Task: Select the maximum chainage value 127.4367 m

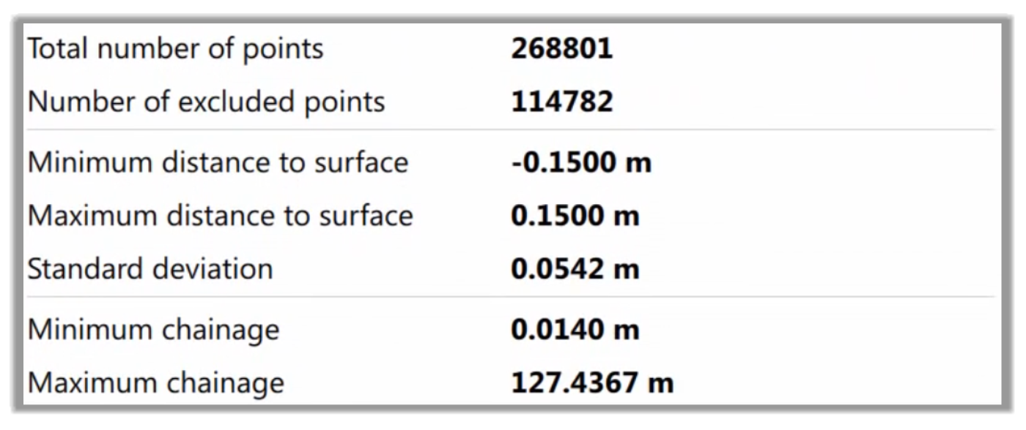Action: click(x=592, y=383)
